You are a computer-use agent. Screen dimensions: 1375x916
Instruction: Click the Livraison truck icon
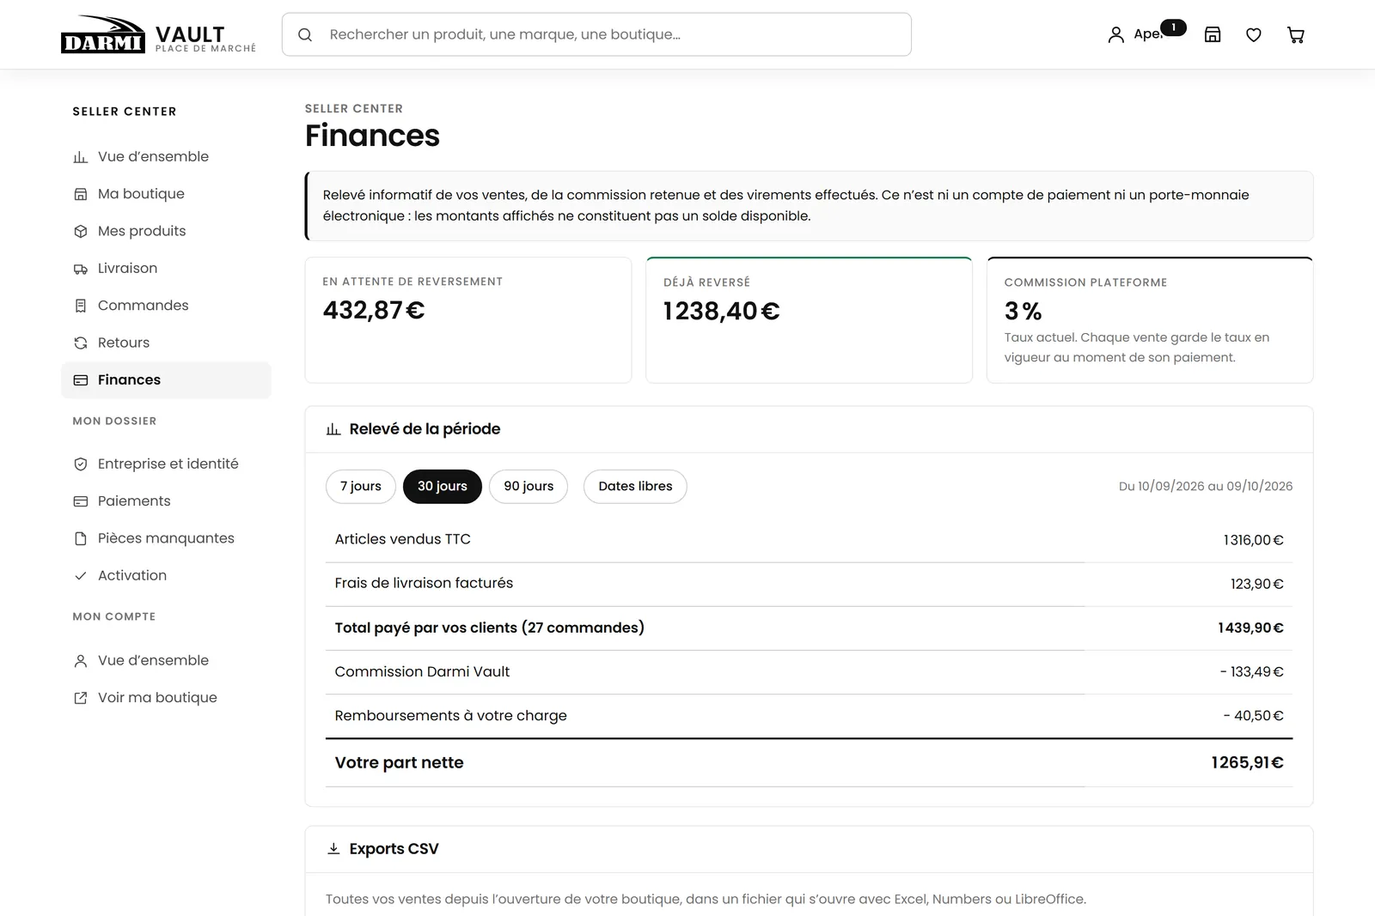[x=81, y=269]
